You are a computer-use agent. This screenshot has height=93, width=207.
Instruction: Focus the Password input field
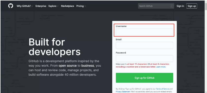(145, 59)
